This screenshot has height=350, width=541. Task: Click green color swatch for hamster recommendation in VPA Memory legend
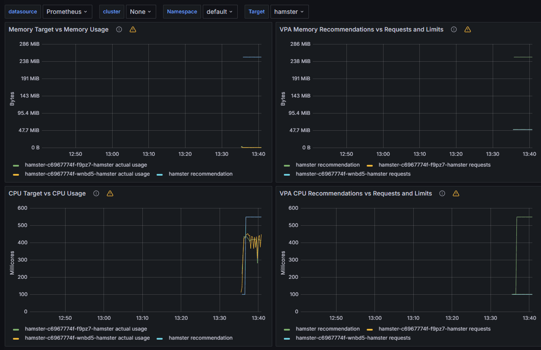tap(287, 165)
